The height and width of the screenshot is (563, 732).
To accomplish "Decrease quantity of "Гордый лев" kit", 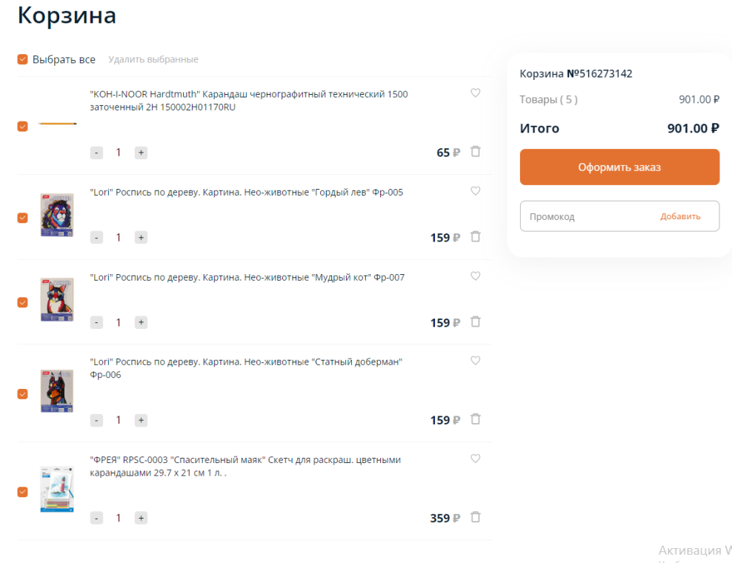I will point(96,238).
